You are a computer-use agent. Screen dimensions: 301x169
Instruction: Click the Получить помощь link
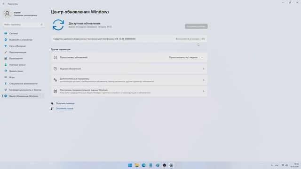(65, 103)
